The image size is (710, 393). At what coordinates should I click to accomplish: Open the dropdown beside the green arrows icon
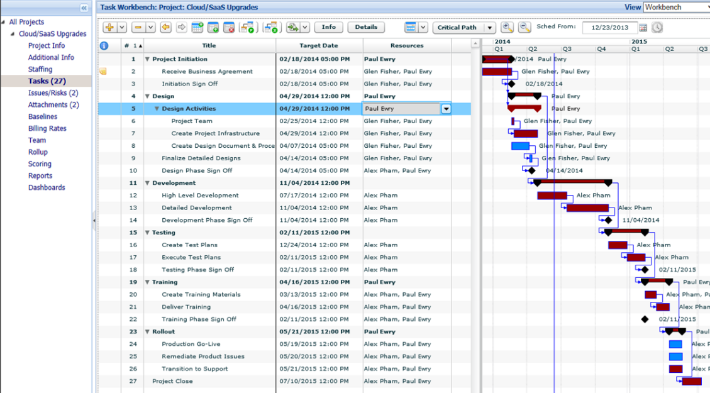coord(305,27)
